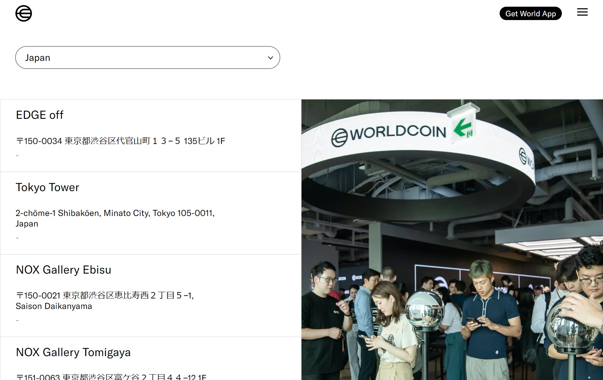Screen dimensions: 603x380
Task: Click the dash below Tokyo Tower's address
Action: point(18,237)
